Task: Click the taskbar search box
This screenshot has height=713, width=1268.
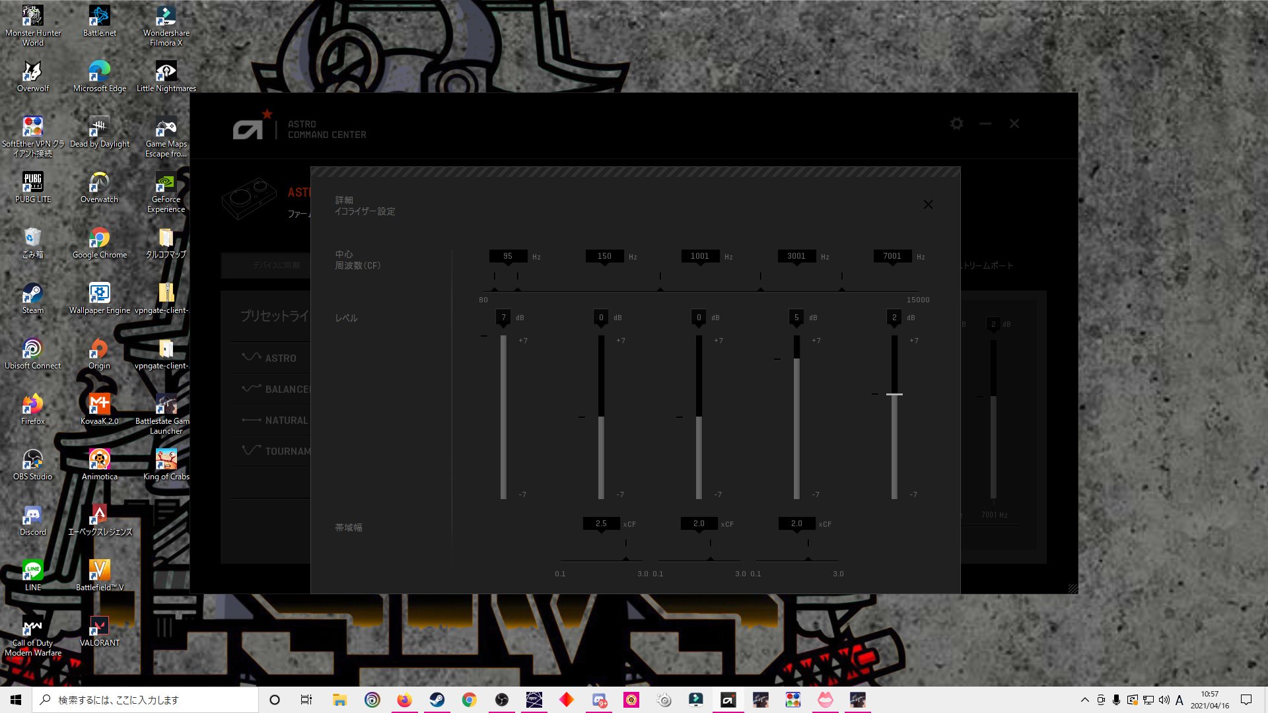Action: coord(145,700)
